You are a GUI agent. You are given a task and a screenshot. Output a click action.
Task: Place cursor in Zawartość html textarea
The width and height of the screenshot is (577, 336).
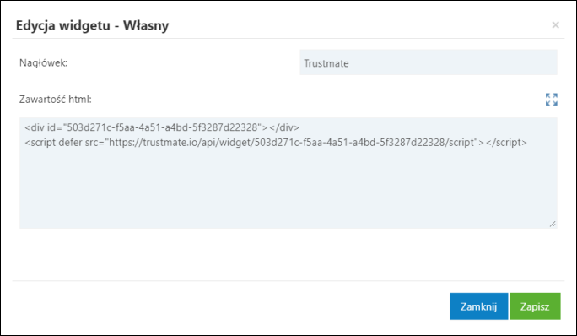coord(288,173)
